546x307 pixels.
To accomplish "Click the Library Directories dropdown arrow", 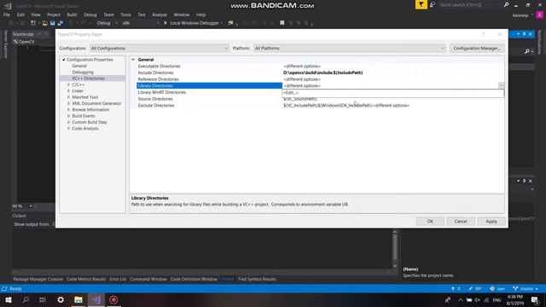I will point(501,85).
